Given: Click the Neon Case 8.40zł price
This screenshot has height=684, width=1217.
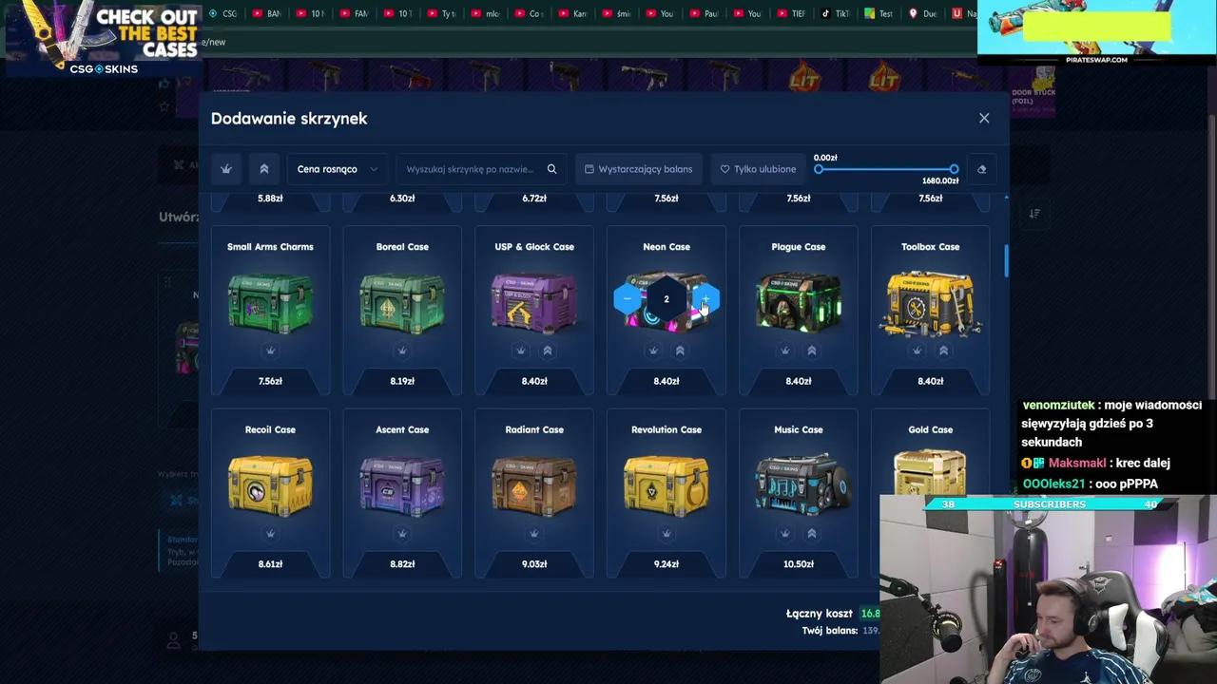Looking at the screenshot, I should click(x=666, y=381).
